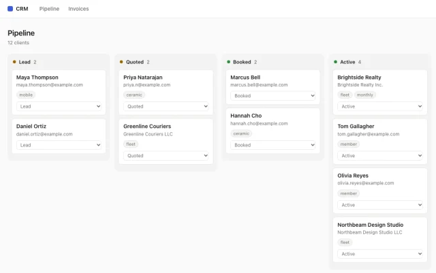The image size is (436, 273).
Task: Open Brightside Realty's stage dropdown
Action: (x=380, y=106)
